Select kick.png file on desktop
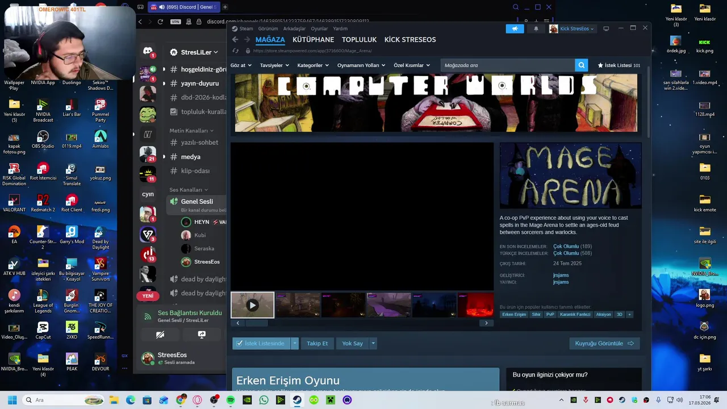727x409 pixels. click(704, 44)
